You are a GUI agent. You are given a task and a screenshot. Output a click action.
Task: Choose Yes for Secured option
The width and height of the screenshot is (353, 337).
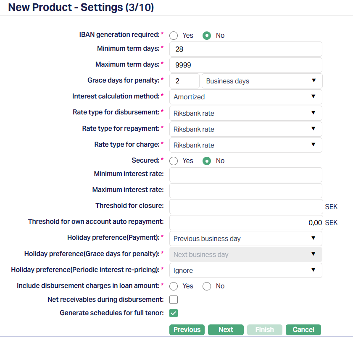click(174, 161)
